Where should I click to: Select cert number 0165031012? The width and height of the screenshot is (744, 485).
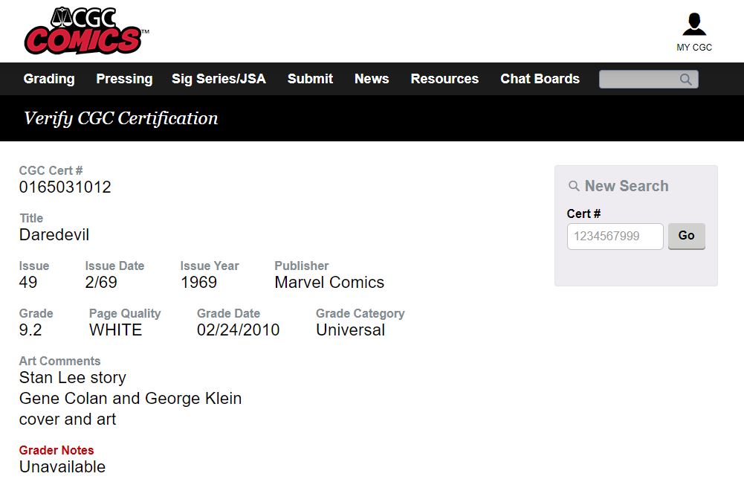65,187
